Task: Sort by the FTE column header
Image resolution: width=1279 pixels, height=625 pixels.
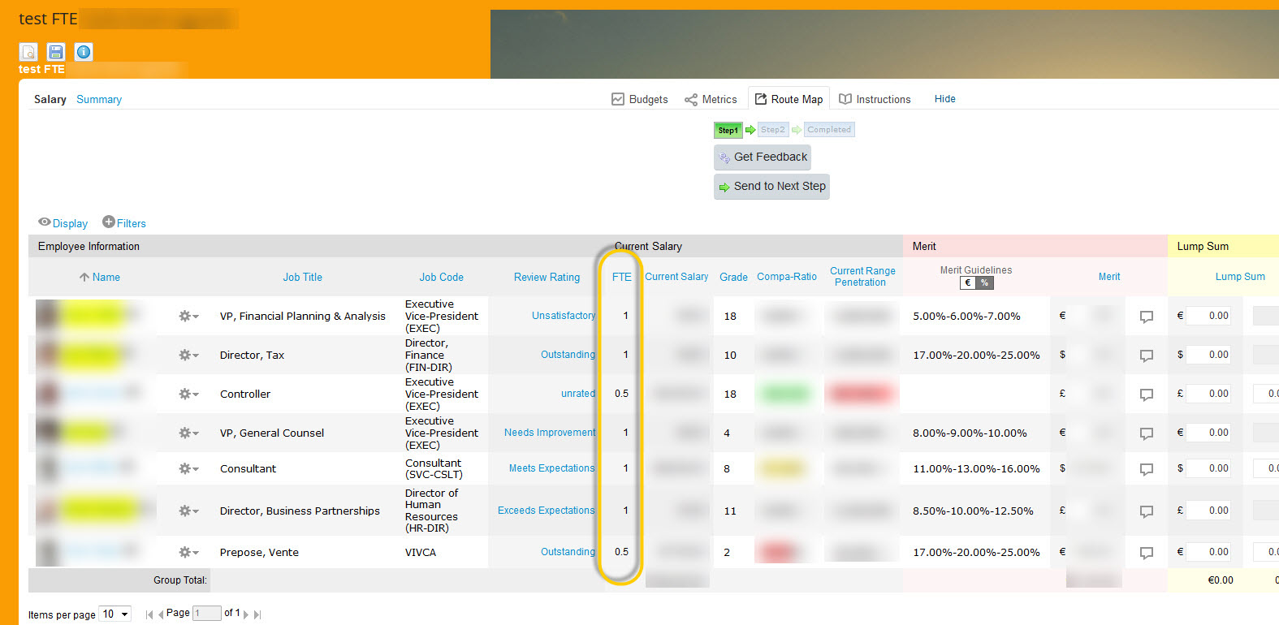Action: coord(621,277)
